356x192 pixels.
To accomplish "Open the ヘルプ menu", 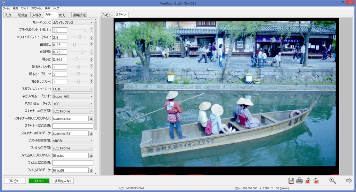I will point(56,8).
